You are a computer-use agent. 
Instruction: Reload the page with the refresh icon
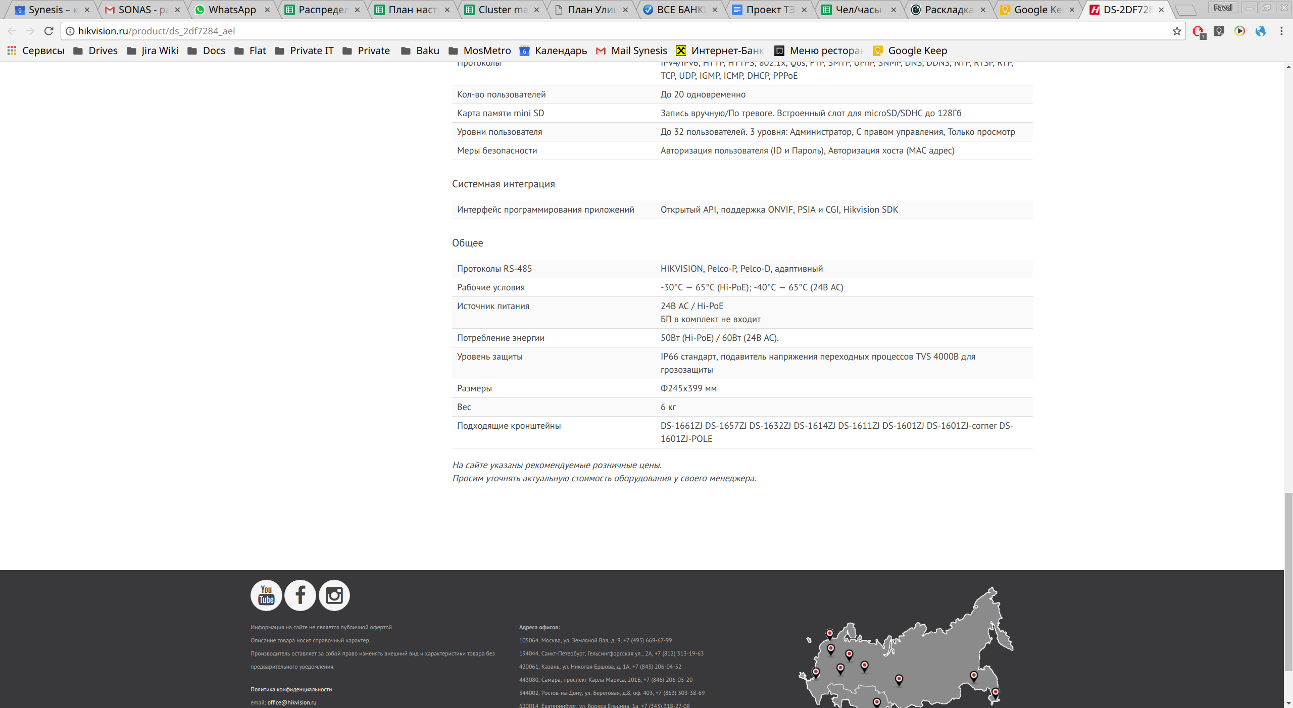tap(48, 31)
